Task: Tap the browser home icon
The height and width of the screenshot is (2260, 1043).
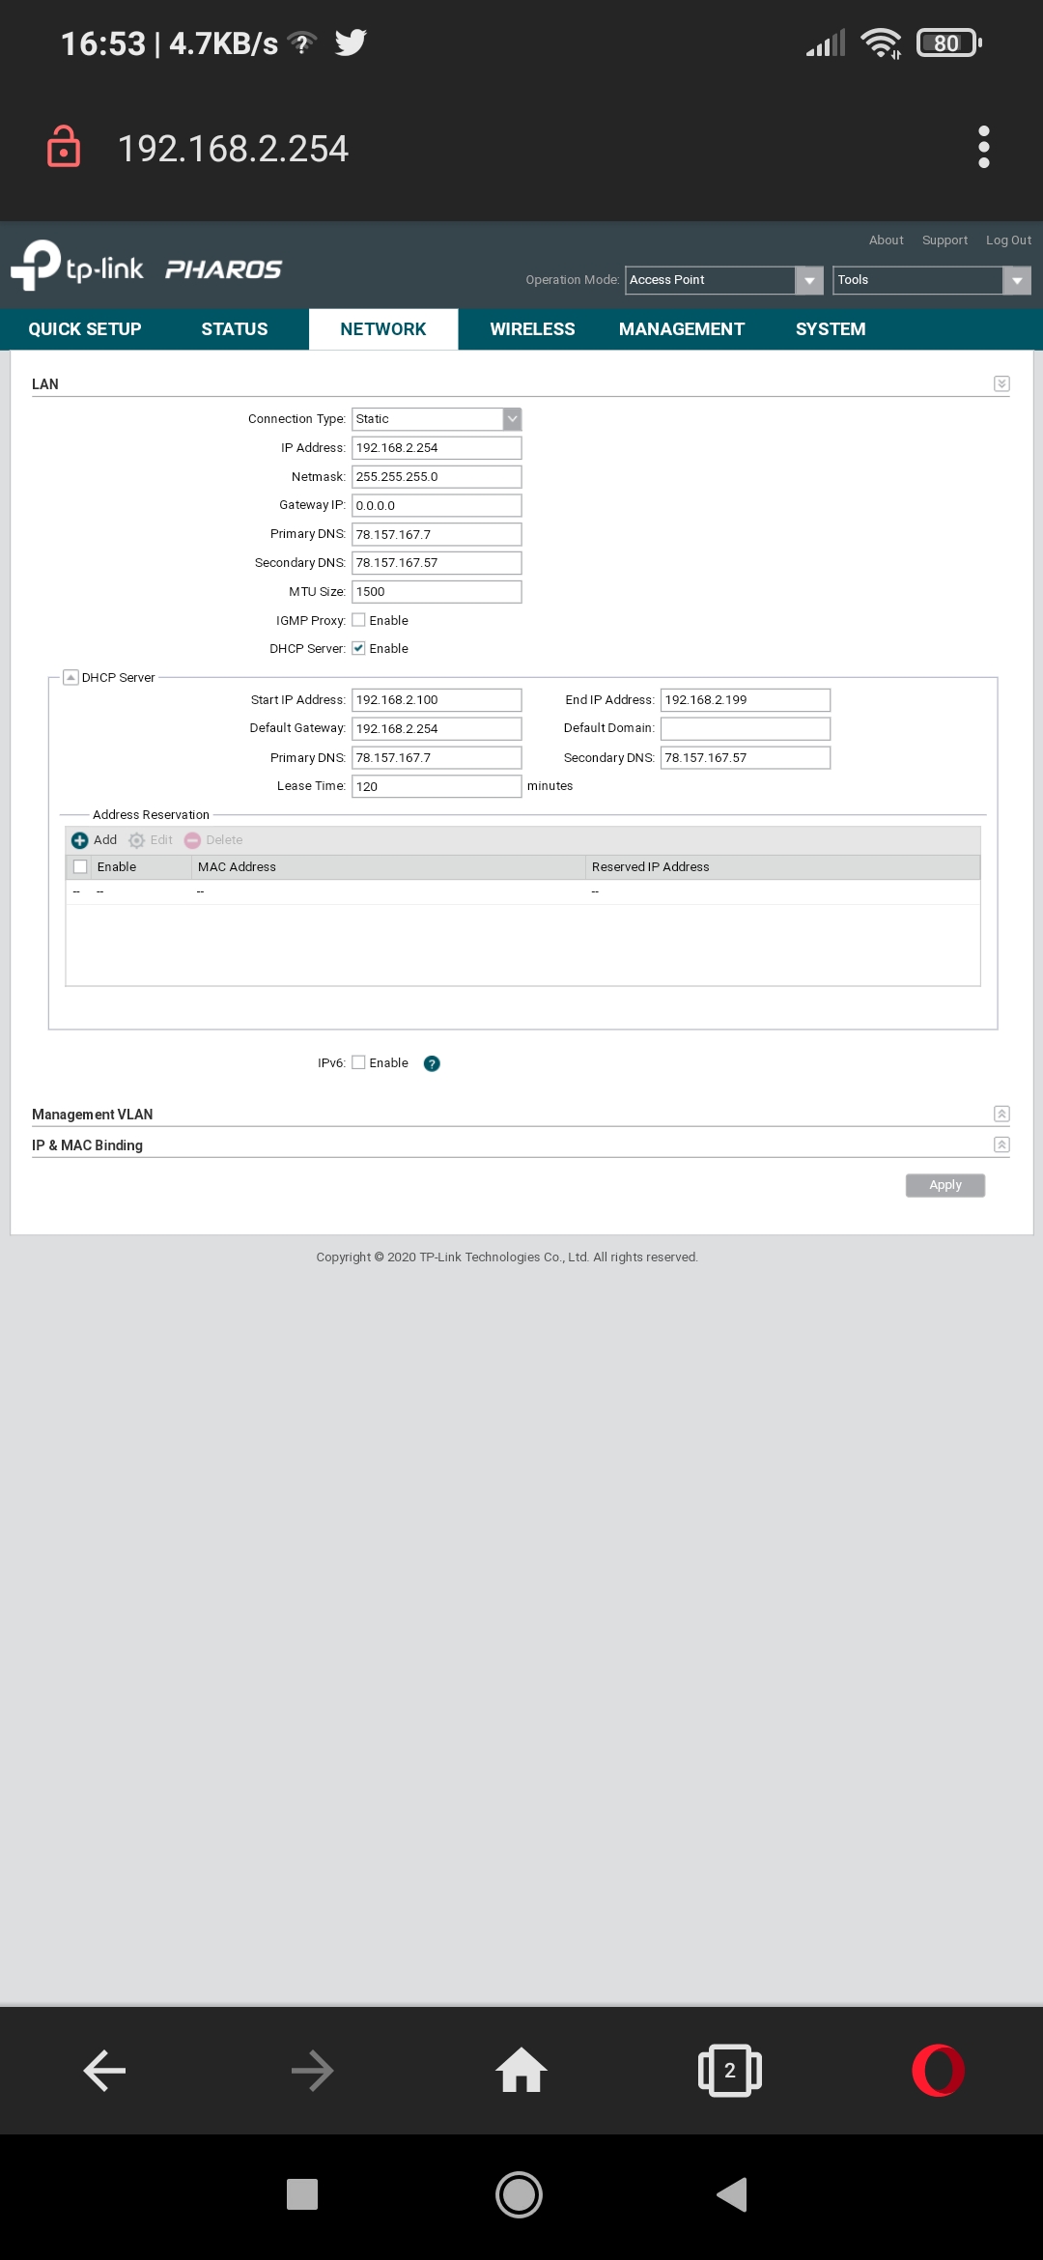Action: click(521, 2071)
